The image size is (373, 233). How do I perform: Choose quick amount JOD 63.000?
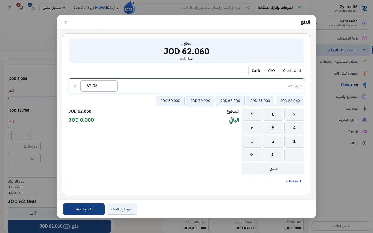point(260,101)
